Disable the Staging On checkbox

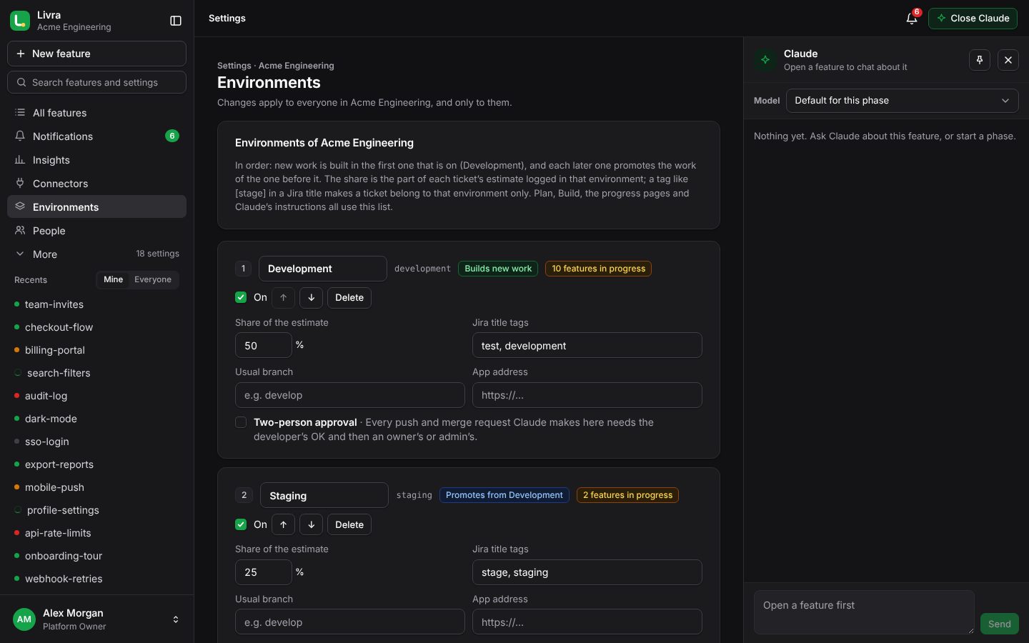coord(241,524)
